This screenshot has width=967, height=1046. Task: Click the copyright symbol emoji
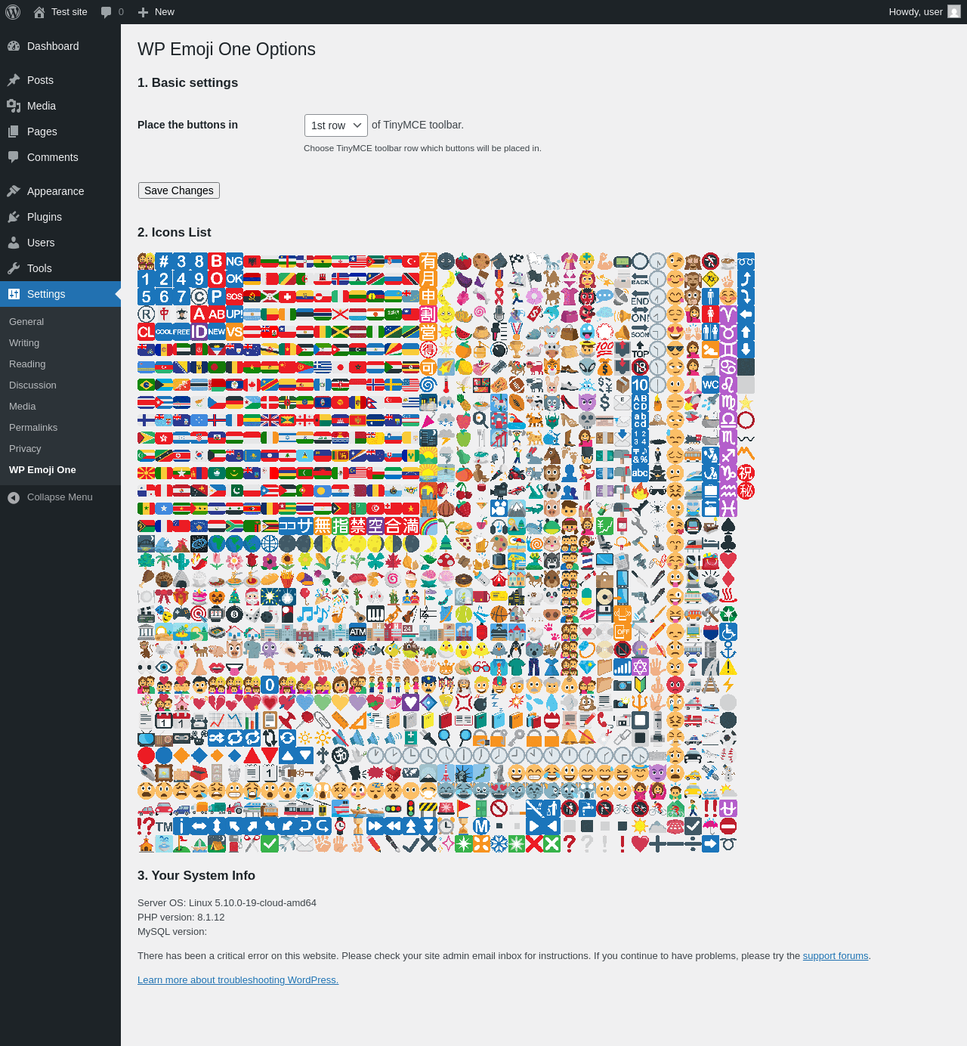point(199,296)
